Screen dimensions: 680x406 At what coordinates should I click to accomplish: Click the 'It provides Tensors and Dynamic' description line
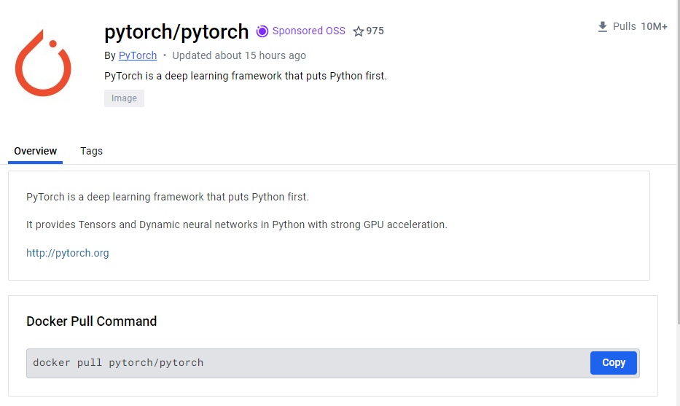click(236, 225)
